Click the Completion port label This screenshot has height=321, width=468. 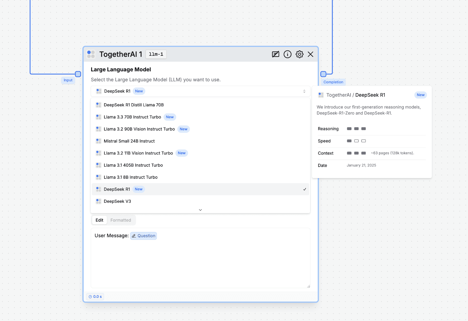pos(333,82)
